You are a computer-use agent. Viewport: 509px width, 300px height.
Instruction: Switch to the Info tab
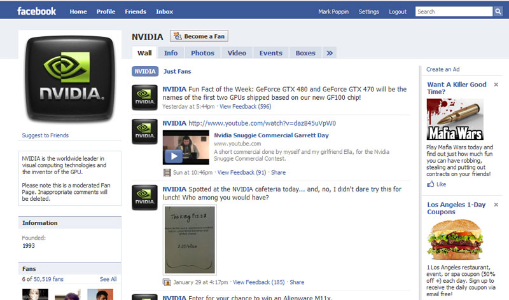(x=171, y=53)
